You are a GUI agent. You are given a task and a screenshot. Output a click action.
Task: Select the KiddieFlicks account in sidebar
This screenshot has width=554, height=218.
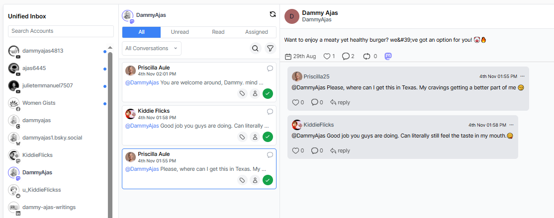37,155
